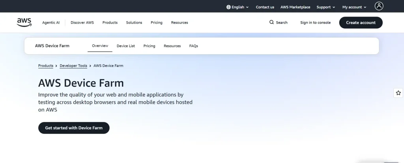This screenshot has width=404, height=163.
Task: Expand the Support dropdown menu
Action: click(325, 7)
